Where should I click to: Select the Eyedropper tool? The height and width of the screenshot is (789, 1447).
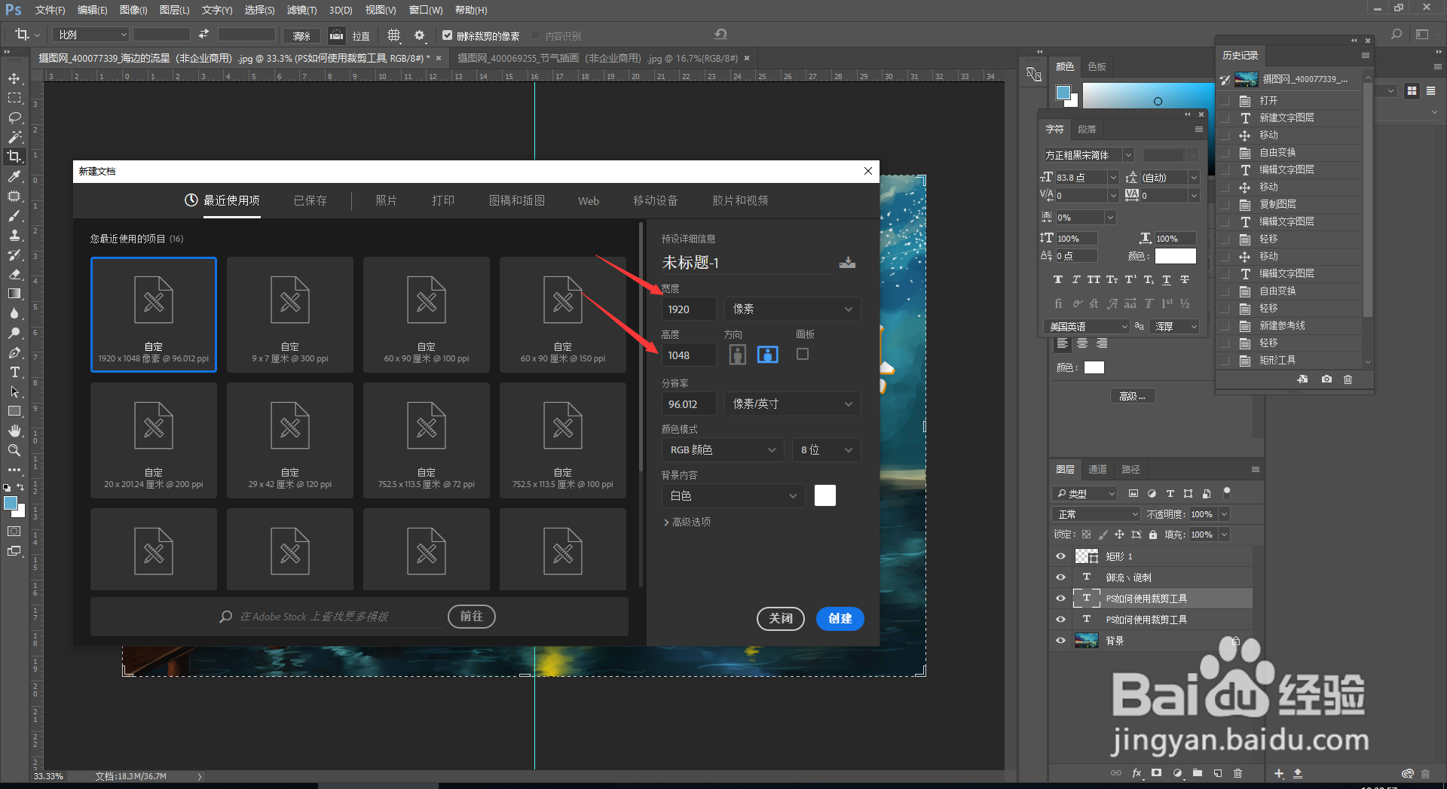pos(14,176)
